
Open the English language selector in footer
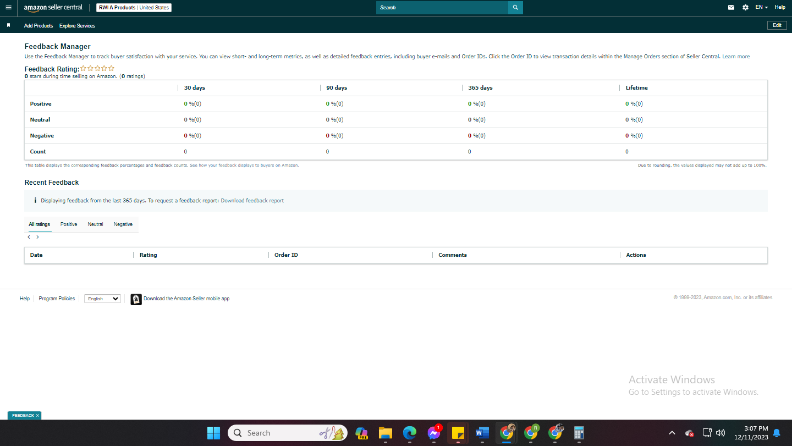pyautogui.click(x=102, y=299)
